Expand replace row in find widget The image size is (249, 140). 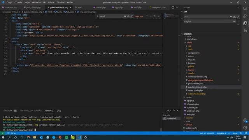tap(98, 16)
